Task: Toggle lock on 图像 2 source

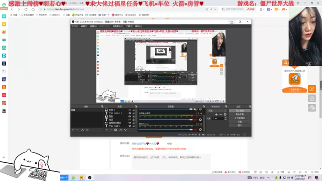Action: click(x=134, y=110)
